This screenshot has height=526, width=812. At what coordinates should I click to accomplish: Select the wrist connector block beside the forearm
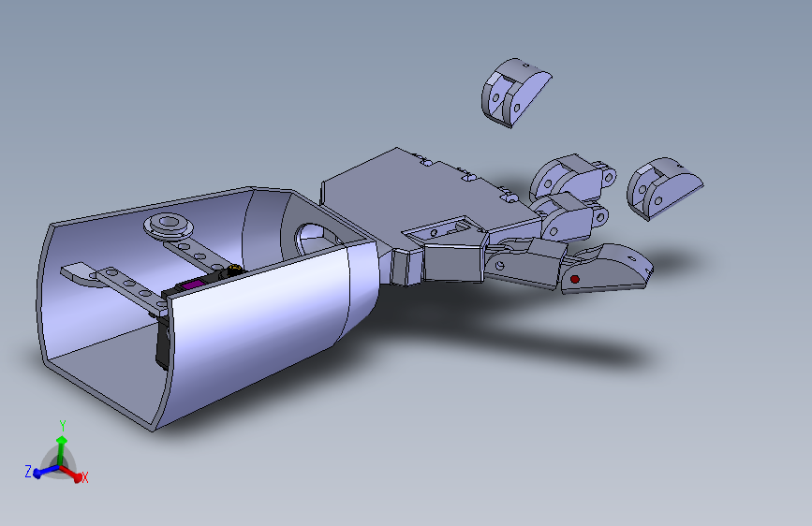pyautogui.click(x=406, y=266)
